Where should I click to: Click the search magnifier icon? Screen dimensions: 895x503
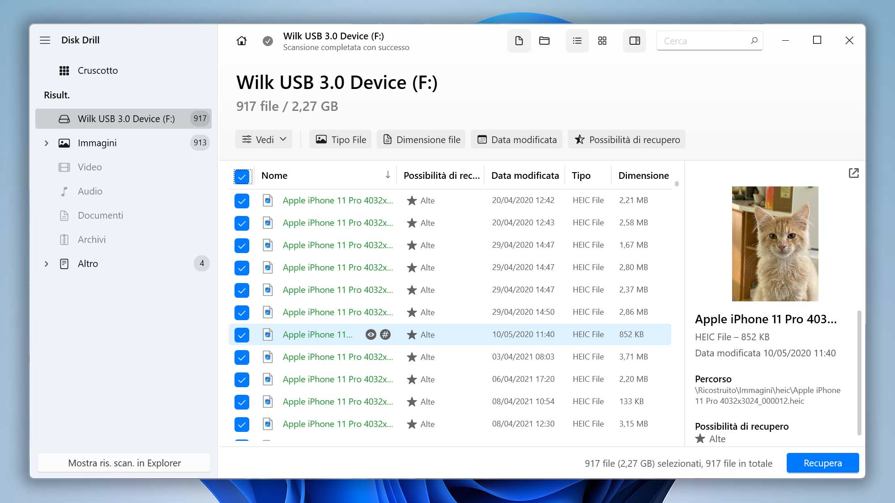pyautogui.click(x=754, y=41)
